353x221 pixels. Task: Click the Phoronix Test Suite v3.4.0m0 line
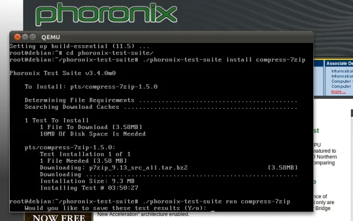tap(62, 73)
